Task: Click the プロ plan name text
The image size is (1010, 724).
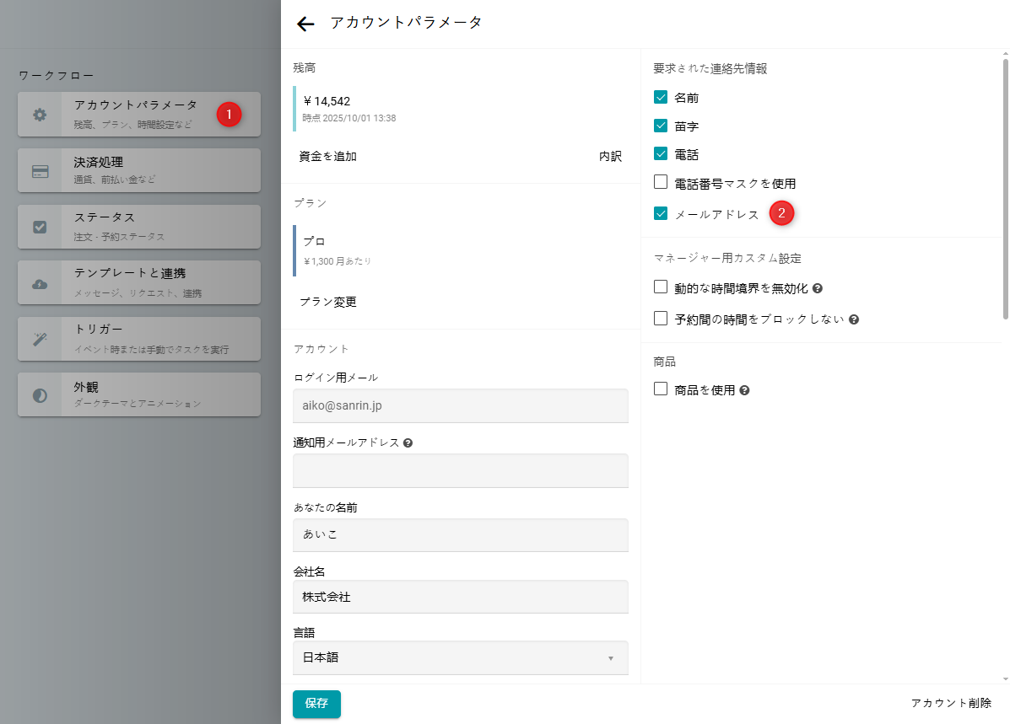Action: [x=314, y=241]
